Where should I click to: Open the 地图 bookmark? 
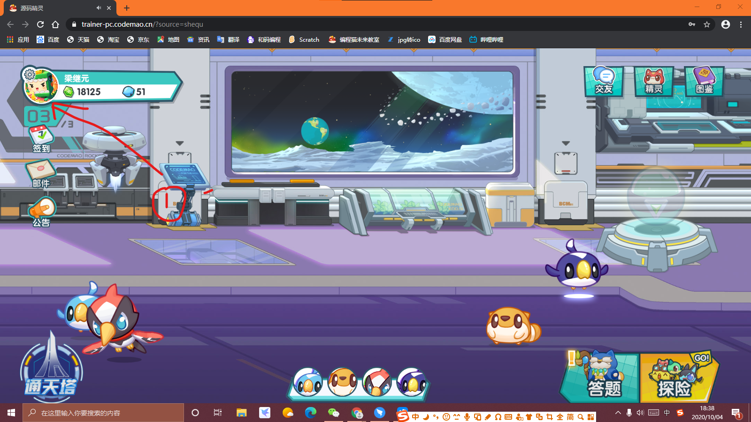point(168,40)
